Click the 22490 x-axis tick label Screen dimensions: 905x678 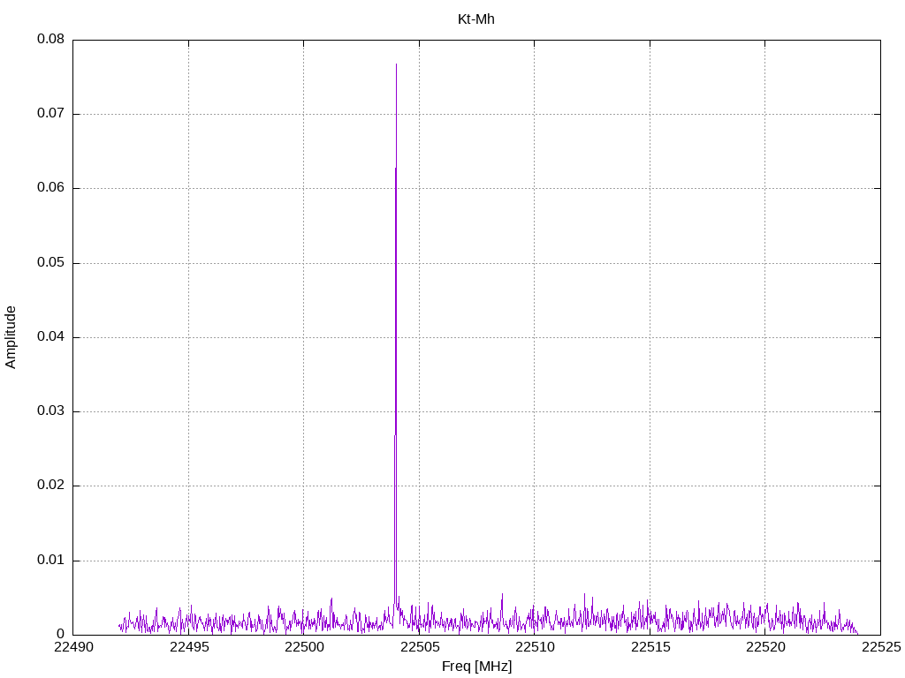click(x=73, y=649)
